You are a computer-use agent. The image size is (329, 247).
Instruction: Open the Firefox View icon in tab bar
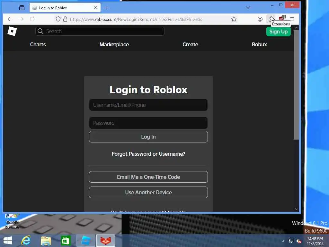coord(22,8)
